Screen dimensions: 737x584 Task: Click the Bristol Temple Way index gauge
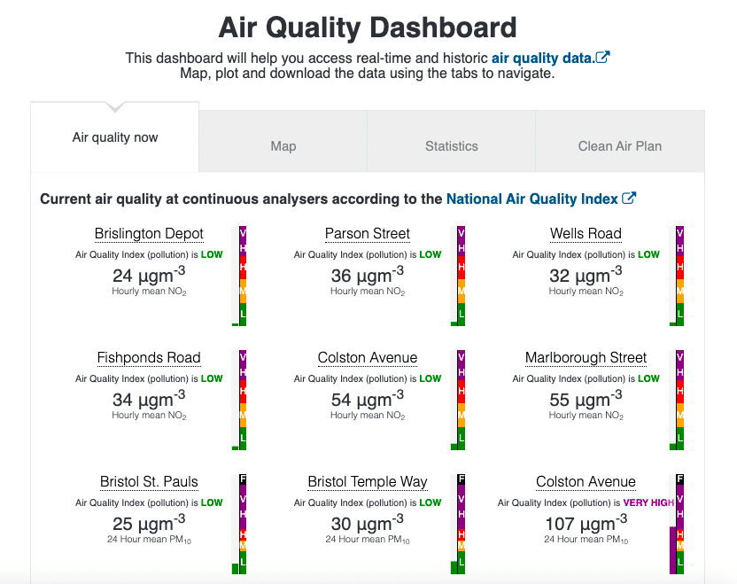(461, 524)
